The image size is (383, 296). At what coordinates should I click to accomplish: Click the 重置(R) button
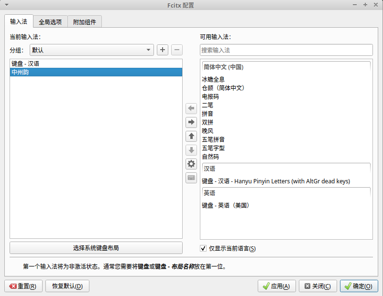click(23, 286)
